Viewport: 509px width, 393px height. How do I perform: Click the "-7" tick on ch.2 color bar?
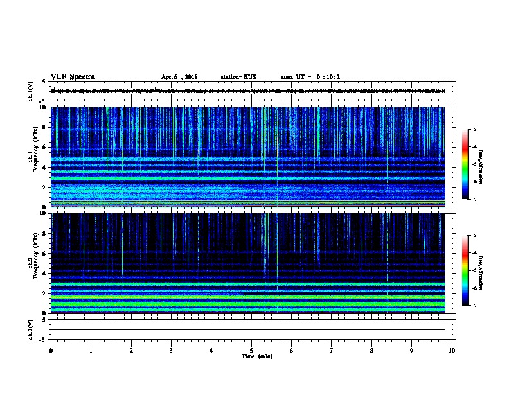pyautogui.click(x=474, y=305)
